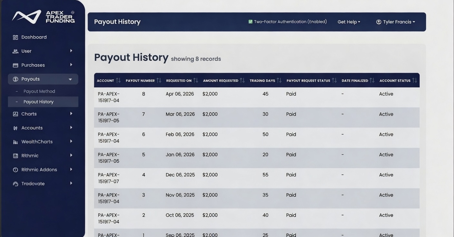454x237 pixels.
Task: Sort by Payout Number column arrows
Action: [x=159, y=81]
